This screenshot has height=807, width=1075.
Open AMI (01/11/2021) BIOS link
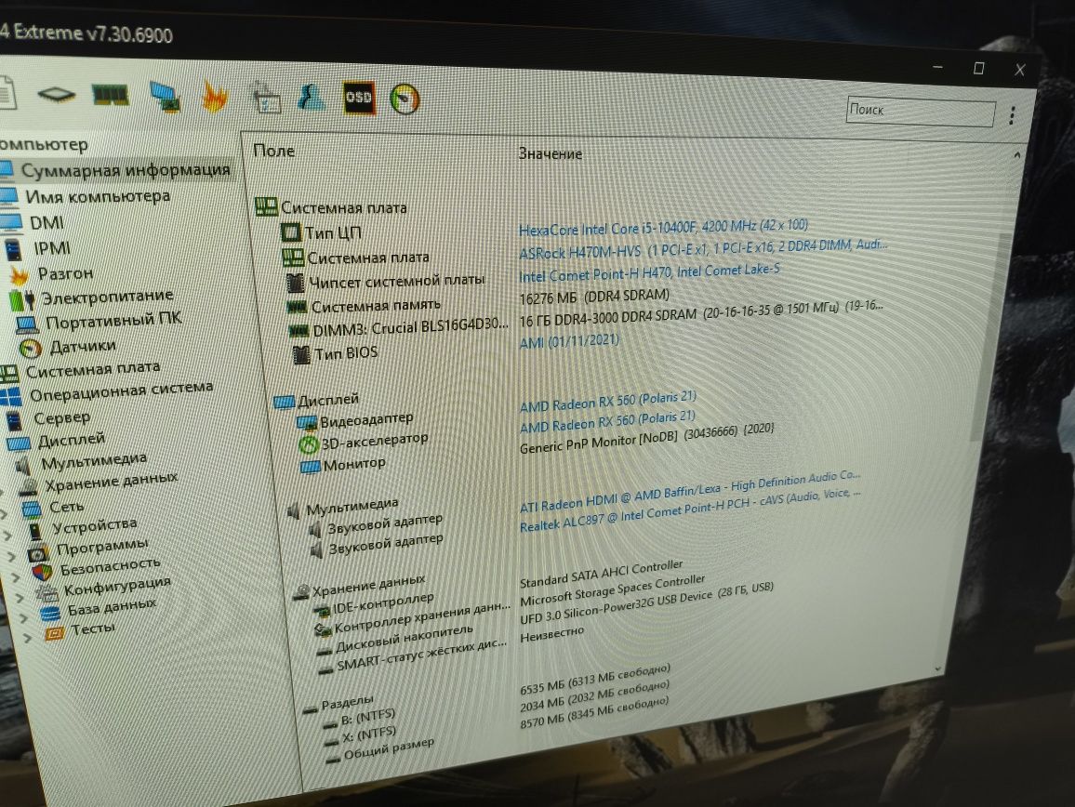click(569, 341)
